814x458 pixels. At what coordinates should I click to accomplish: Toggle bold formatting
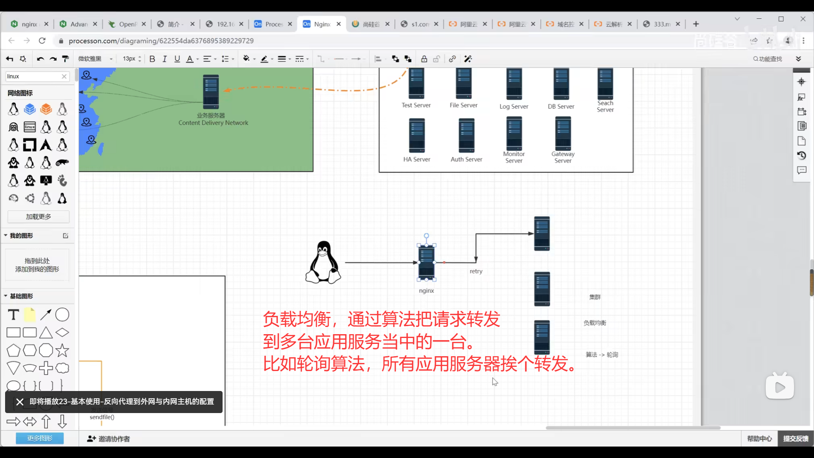pos(152,59)
